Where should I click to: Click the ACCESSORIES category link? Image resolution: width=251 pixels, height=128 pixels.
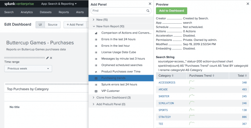tap(167, 83)
